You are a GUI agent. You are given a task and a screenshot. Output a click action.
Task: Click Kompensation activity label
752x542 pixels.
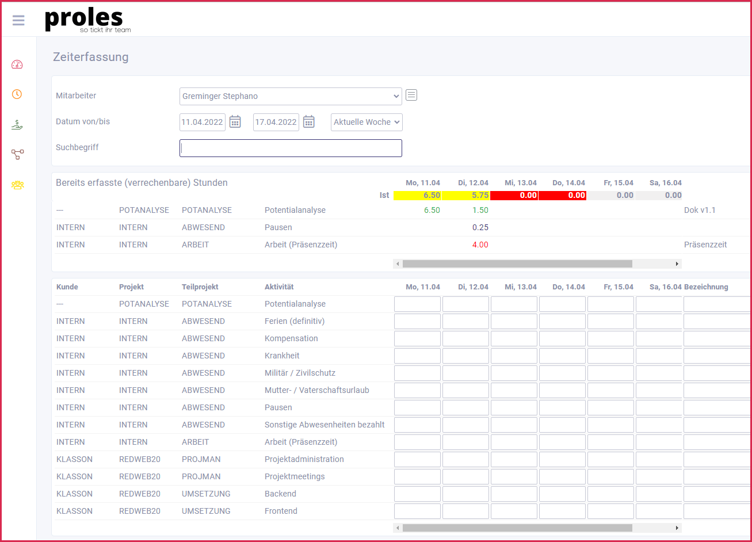click(291, 338)
